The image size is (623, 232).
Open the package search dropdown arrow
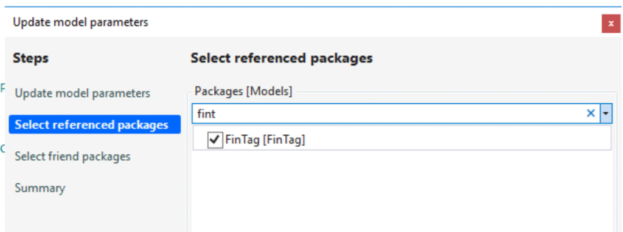coord(605,114)
